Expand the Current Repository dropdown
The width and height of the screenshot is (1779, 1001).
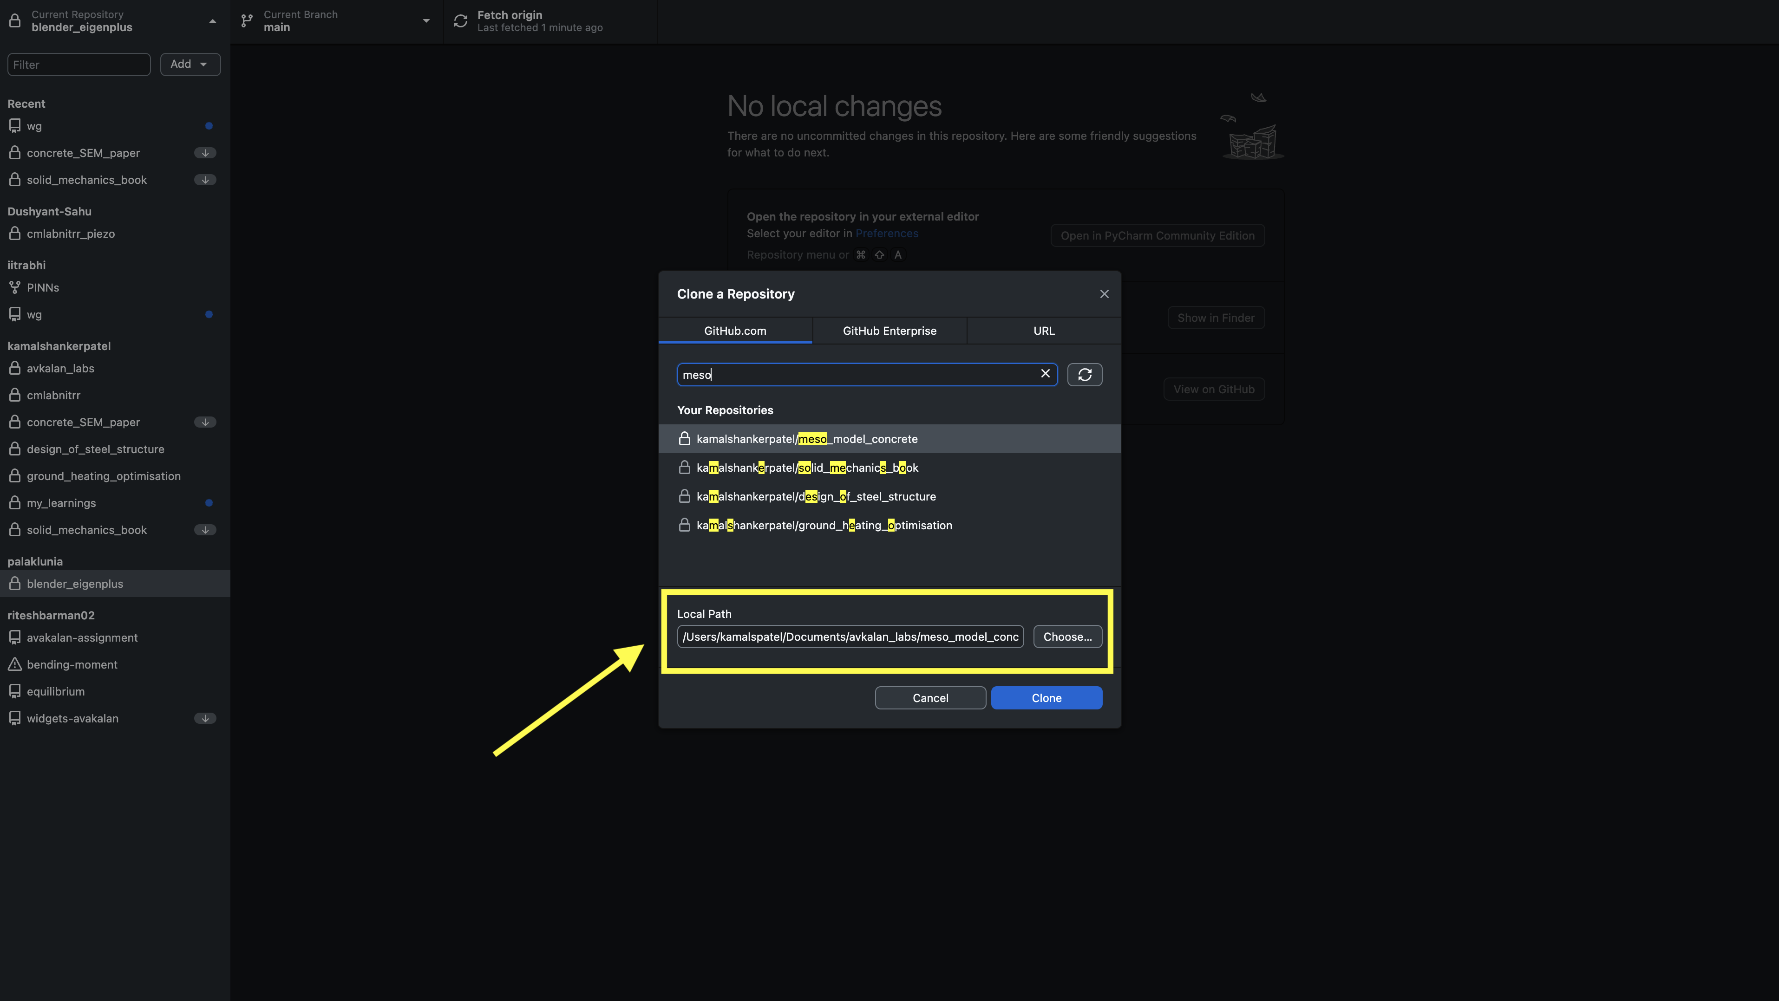pyautogui.click(x=114, y=21)
